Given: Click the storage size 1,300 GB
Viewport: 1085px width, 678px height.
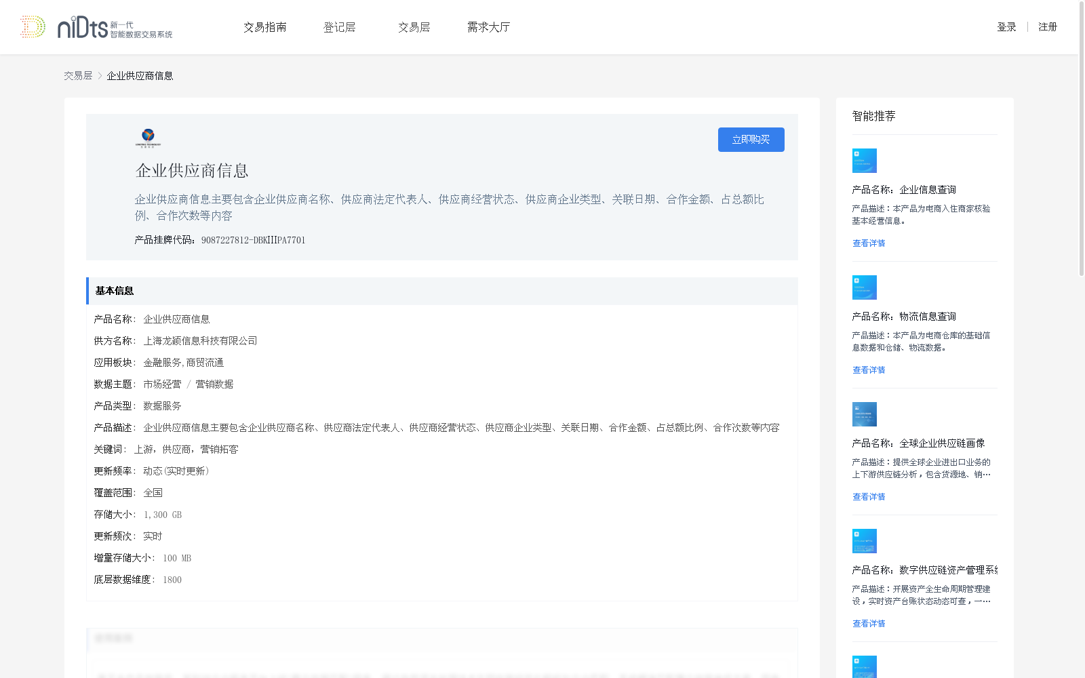Looking at the screenshot, I should tap(163, 515).
